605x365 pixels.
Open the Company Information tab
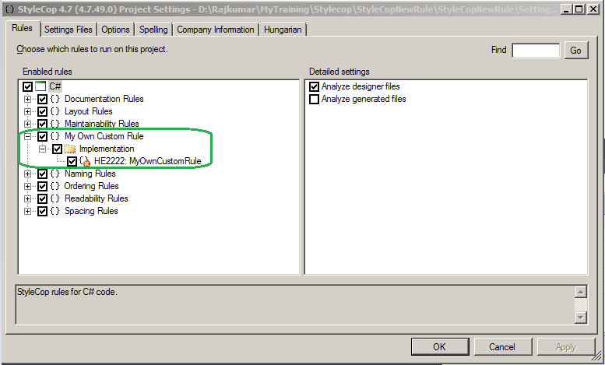pyautogui.click(x=216, y=30)
